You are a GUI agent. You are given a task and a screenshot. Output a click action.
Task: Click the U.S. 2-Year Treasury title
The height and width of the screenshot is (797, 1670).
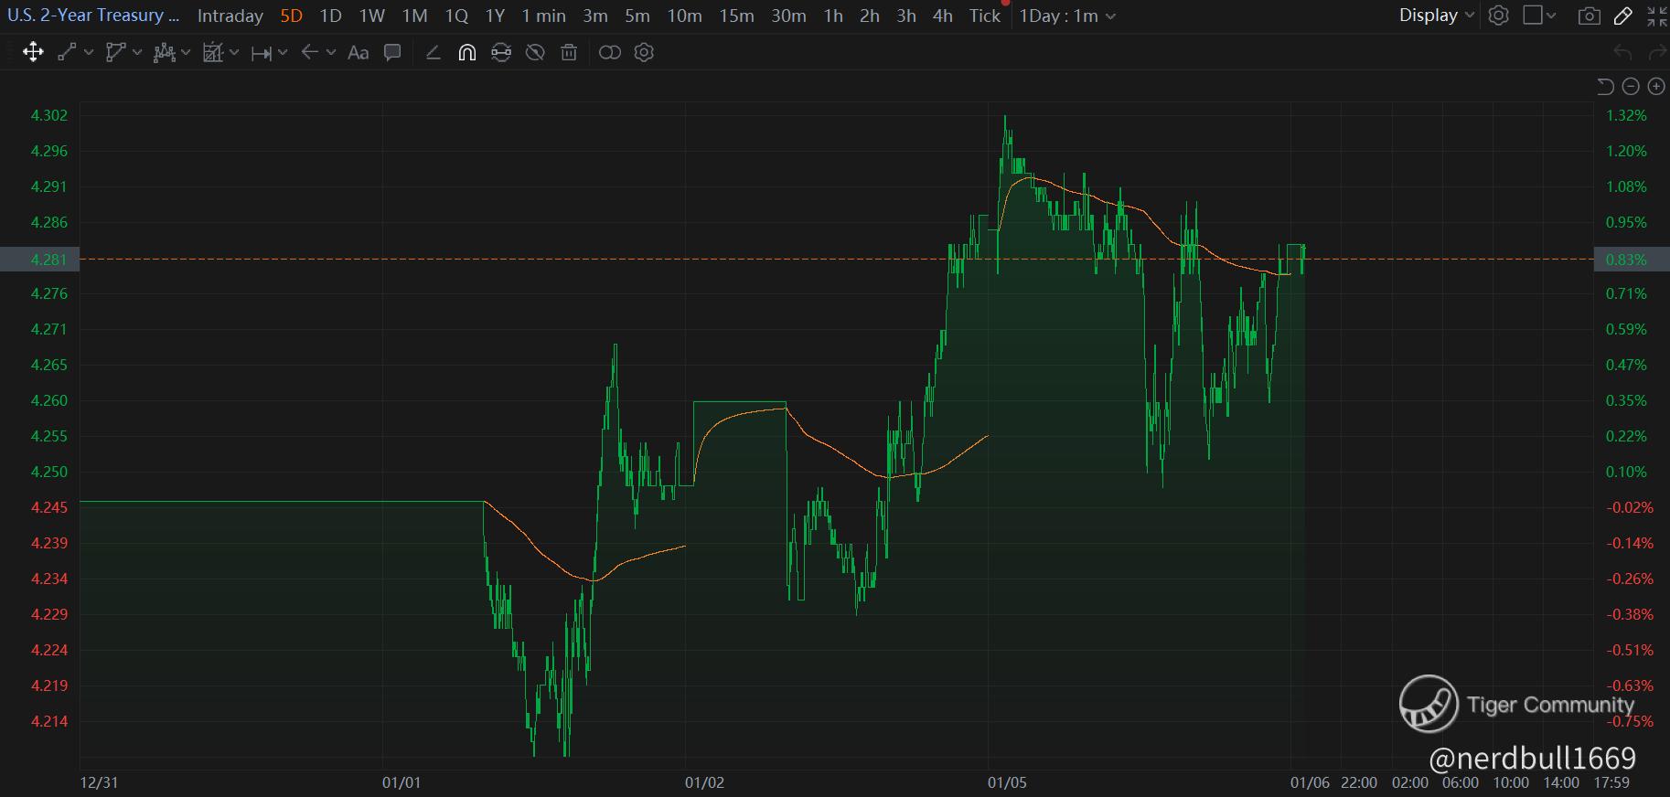click(x=93, y=16)
